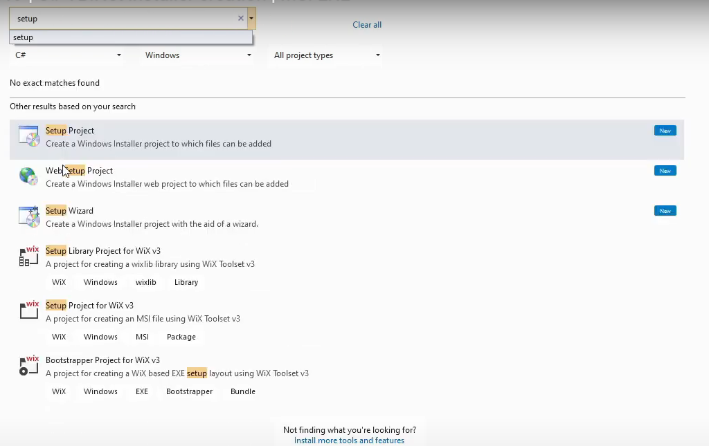Viewport: 709px width, 446px height.
Task: Click the Setup Wizard template icon
Action: pos(29,216)
